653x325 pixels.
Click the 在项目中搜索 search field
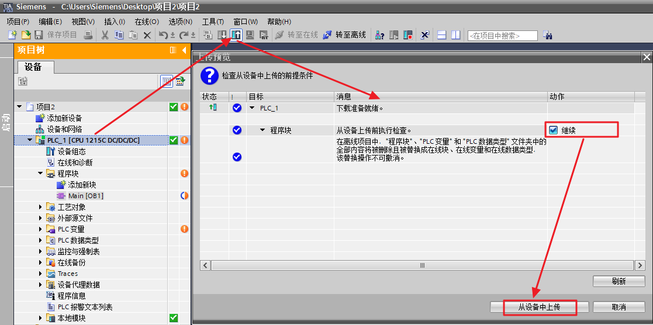coord(503,36)
